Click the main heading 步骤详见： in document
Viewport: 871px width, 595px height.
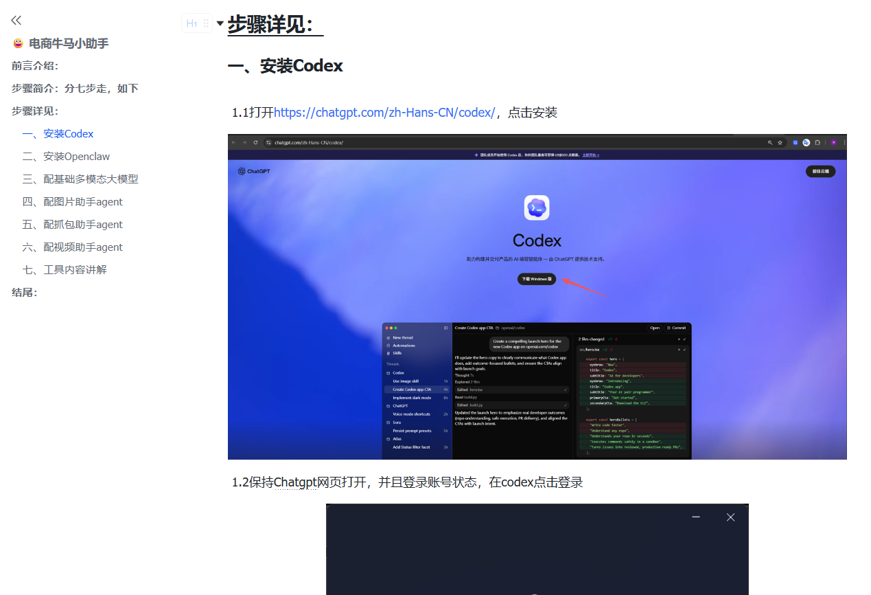[275, 25]
